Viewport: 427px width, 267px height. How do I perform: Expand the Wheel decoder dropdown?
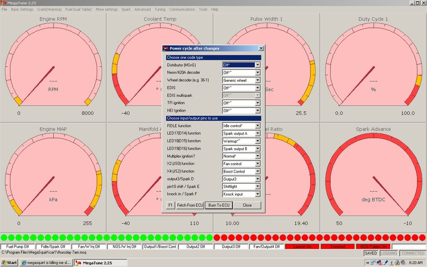pos(258,80)
